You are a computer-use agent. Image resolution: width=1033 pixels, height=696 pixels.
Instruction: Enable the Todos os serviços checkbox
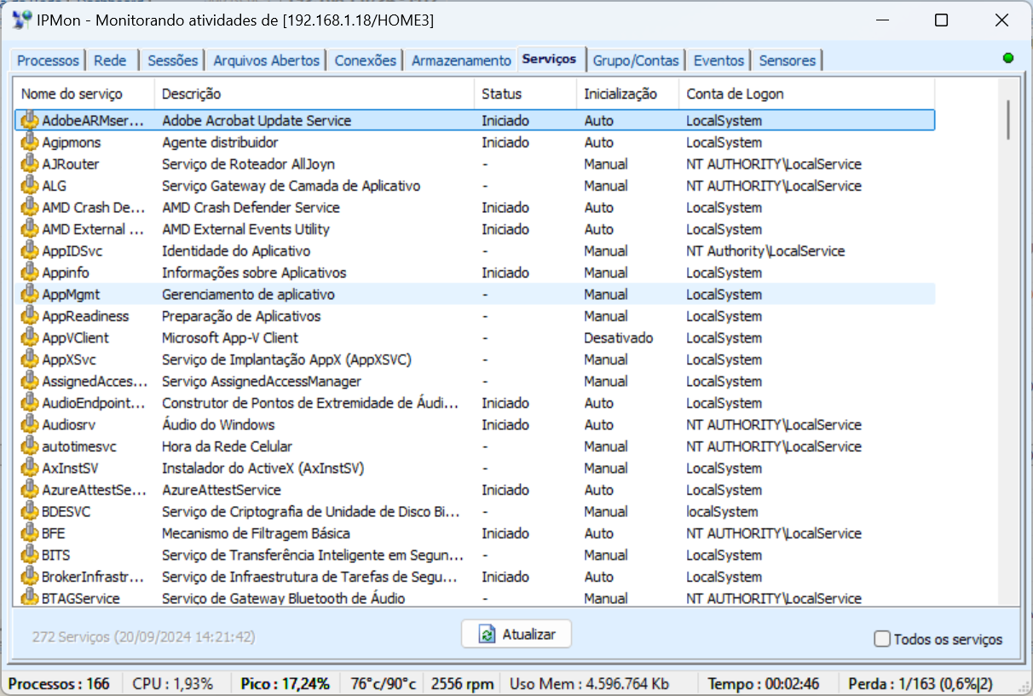(882, 639)
